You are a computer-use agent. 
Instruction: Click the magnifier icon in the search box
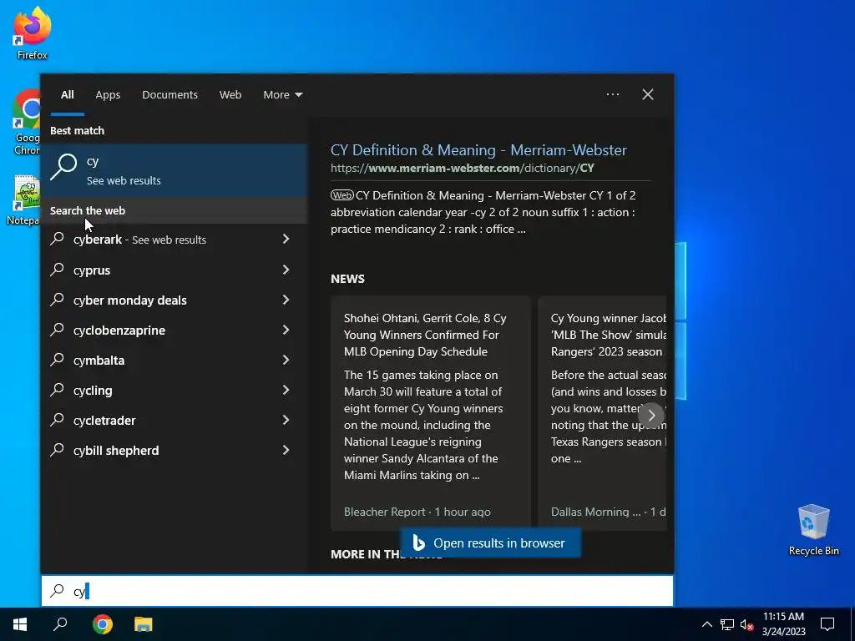coord(58,591)
